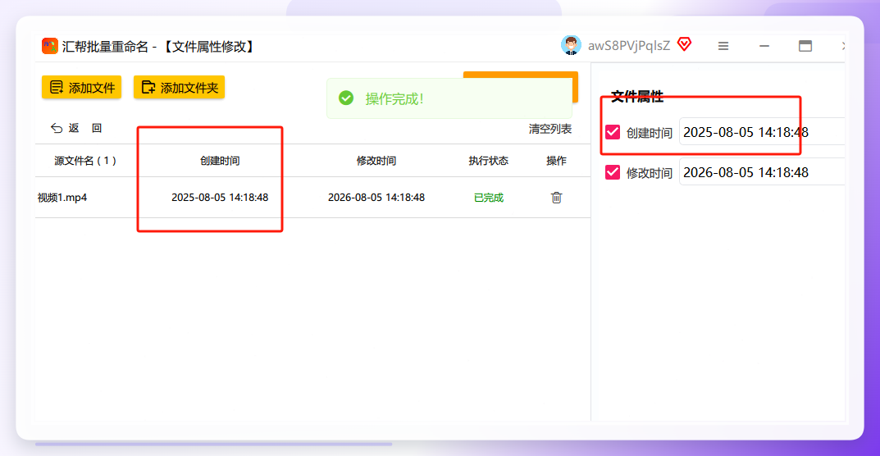Open the hamburger menu in the title bar
Viewport: 880px width, 456px height.
[723, 46]
